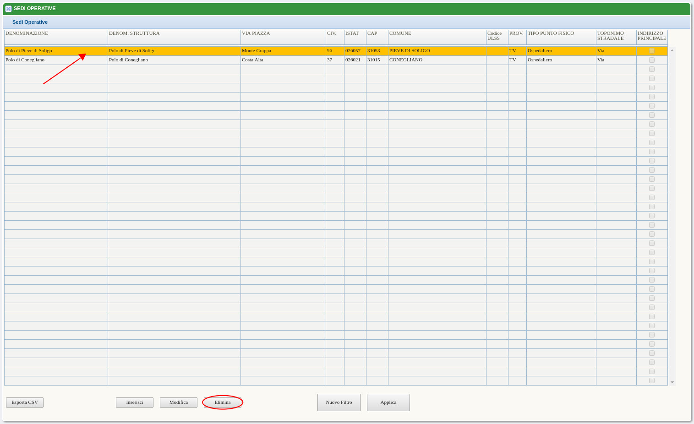694x424 pixels.
Task: Toggle Indirizzo Principale checkbox for Conegliano
Action: click(x=652, y=60)
